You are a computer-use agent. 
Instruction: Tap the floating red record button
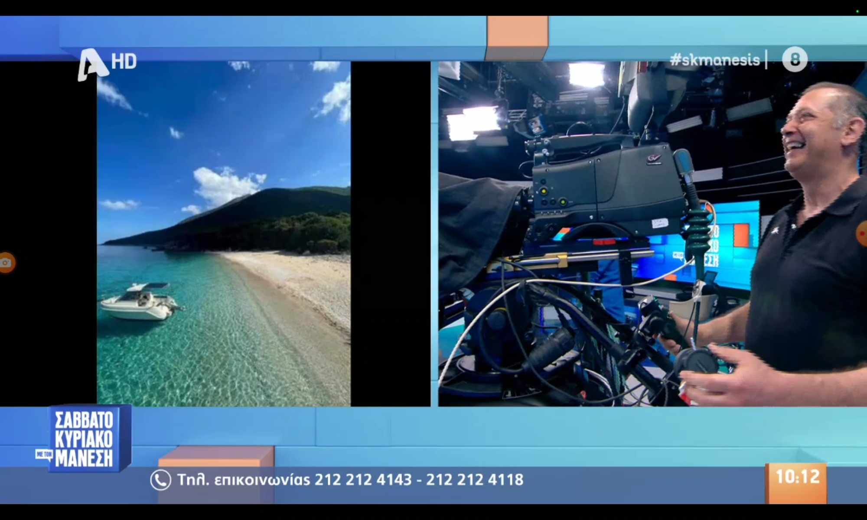[x=862, y=234]
